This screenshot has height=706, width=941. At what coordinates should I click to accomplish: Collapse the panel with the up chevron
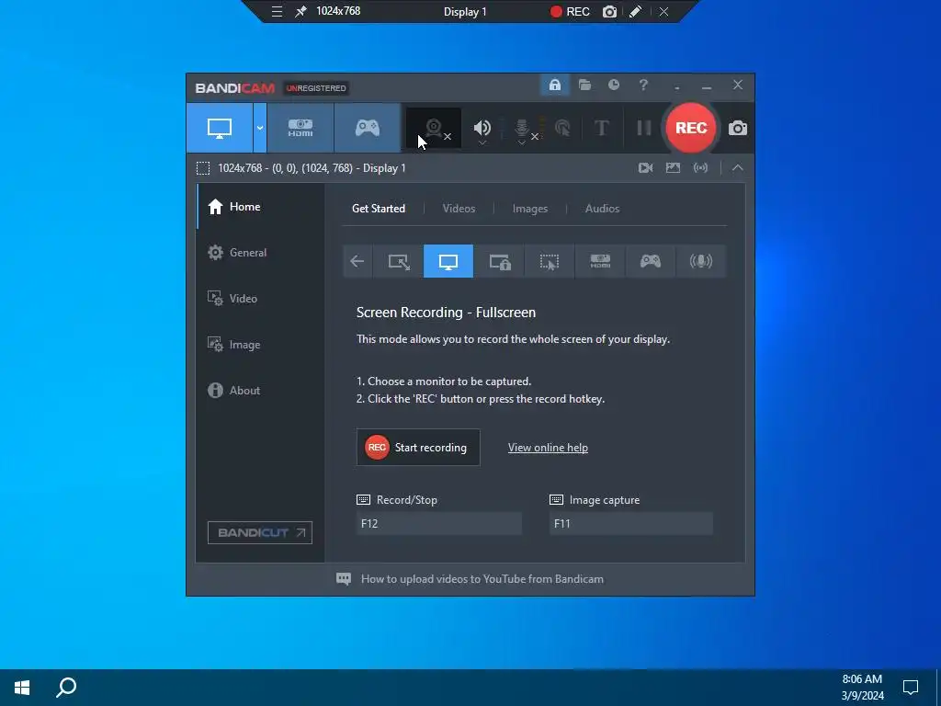click(738, 168)
